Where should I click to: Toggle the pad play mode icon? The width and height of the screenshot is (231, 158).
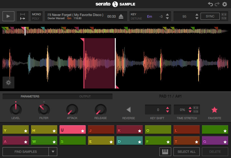point(22,16)
